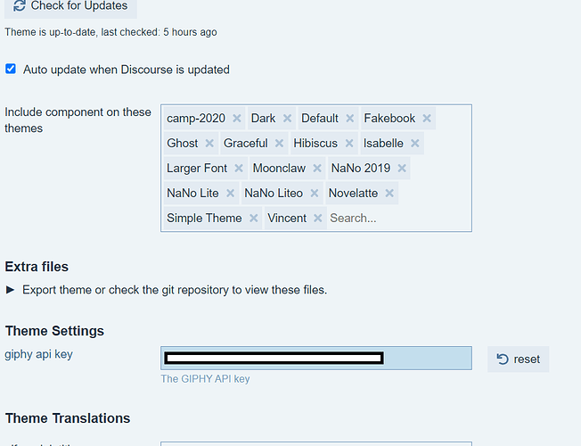
Task: Remove Ghost theme tag
Action: [209, 144]
